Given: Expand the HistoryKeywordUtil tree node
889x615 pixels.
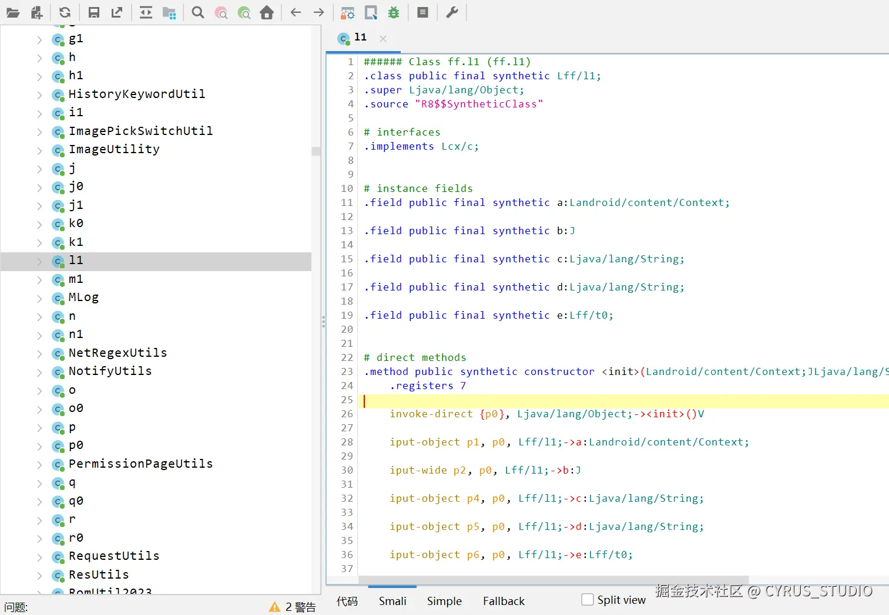Looking at the screenshot, I should point(39,94).
